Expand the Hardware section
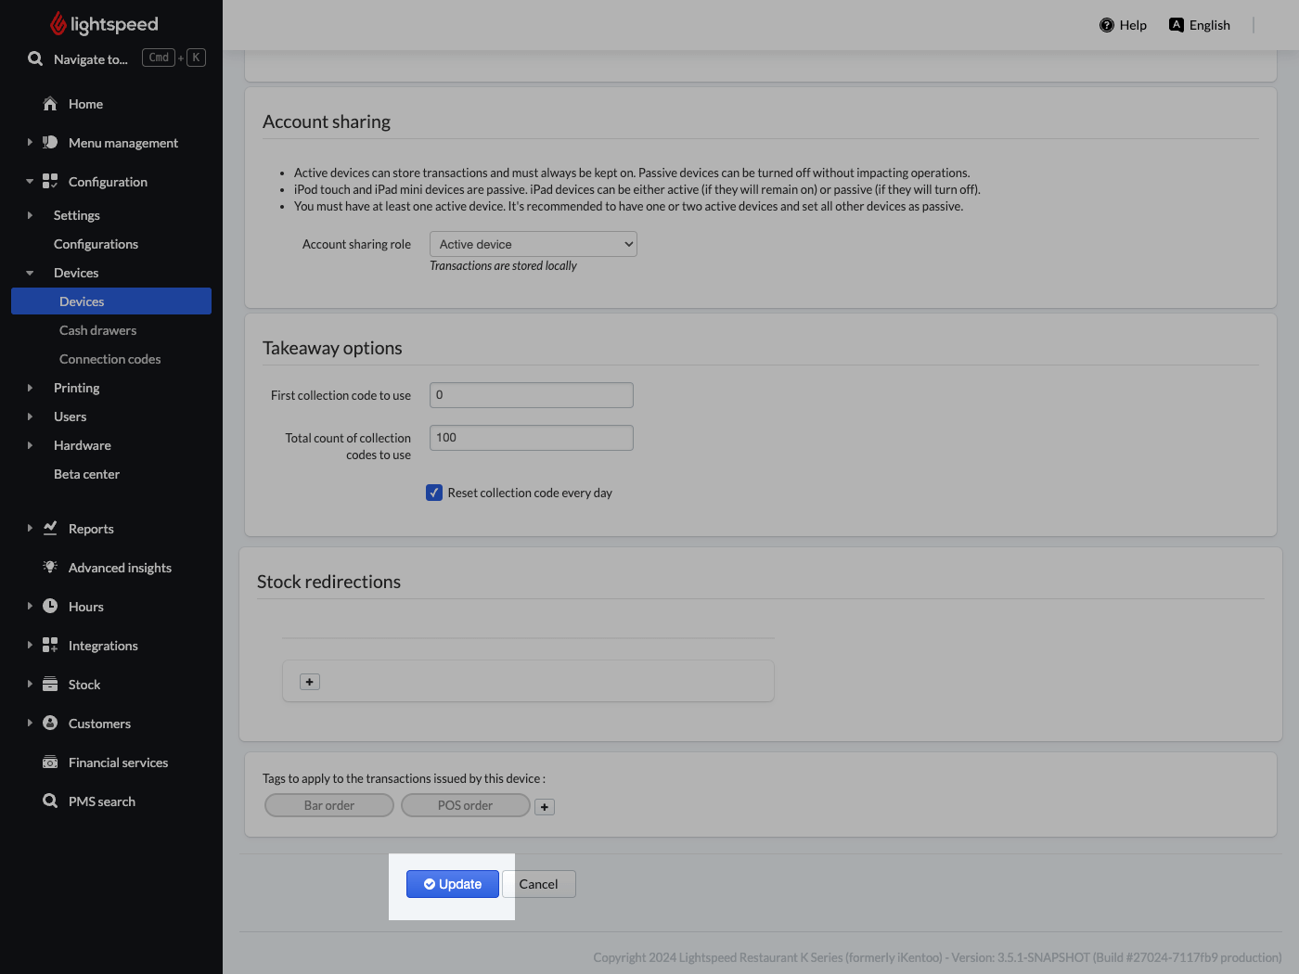Screen dimensions: 1299x974 (29, 444)
